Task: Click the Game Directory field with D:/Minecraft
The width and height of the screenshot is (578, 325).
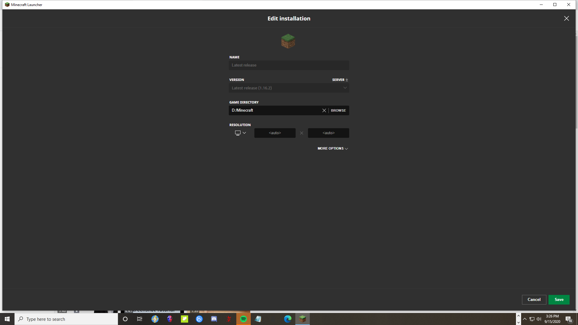Action: tap(275, 110)
